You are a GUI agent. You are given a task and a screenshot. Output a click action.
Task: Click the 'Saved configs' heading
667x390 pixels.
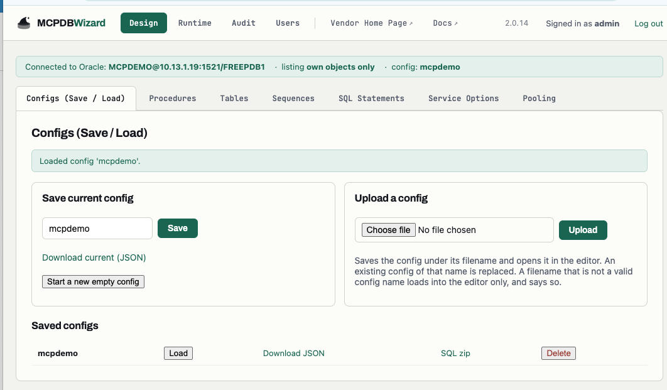[65, 325]
